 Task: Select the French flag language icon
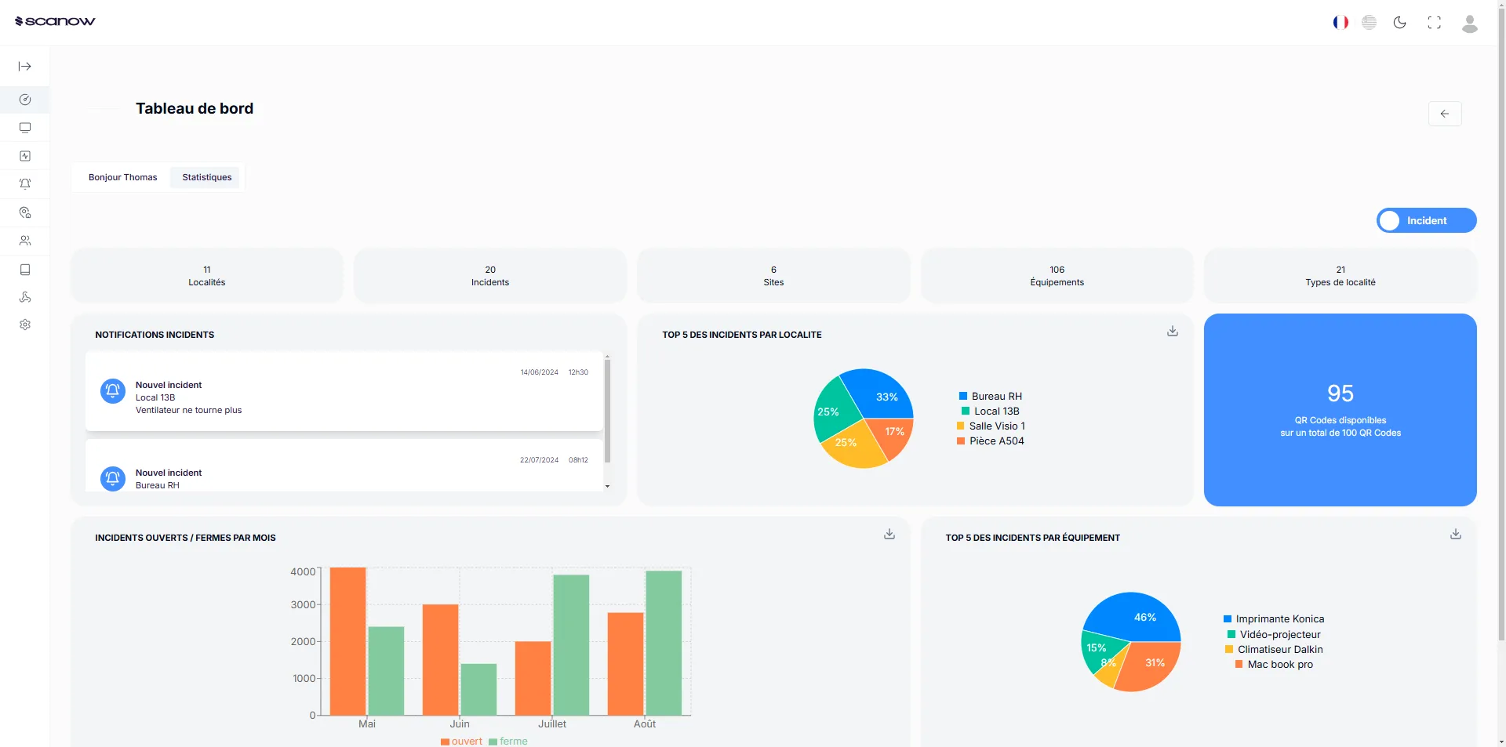coord(1340,23)
